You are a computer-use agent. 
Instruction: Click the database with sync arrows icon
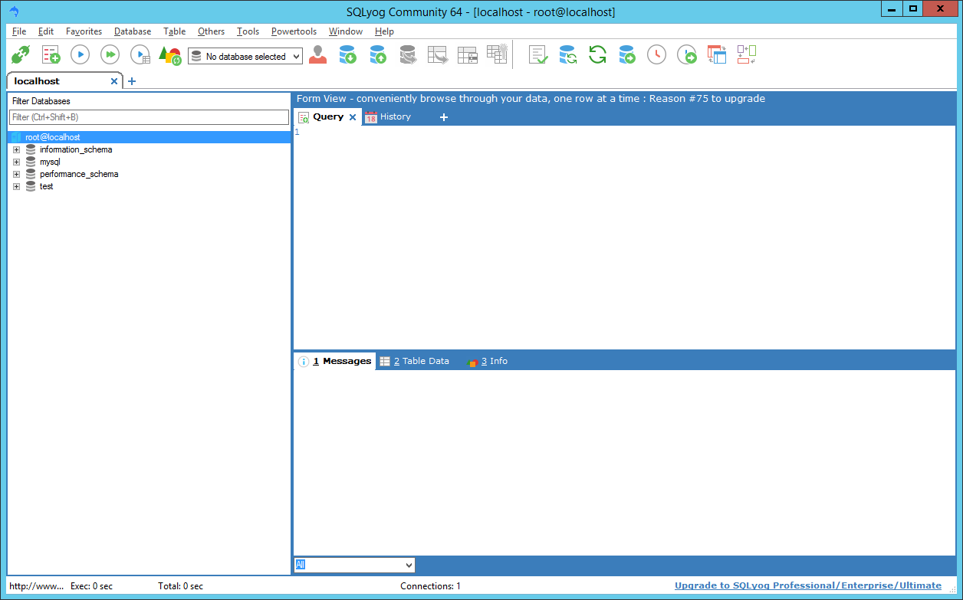568,55
